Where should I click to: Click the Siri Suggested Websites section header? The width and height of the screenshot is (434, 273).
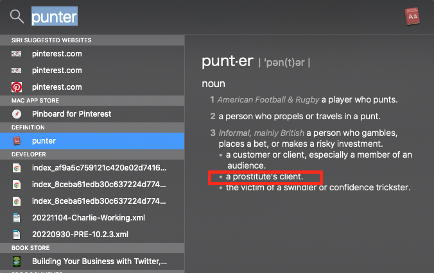(51, 40)
